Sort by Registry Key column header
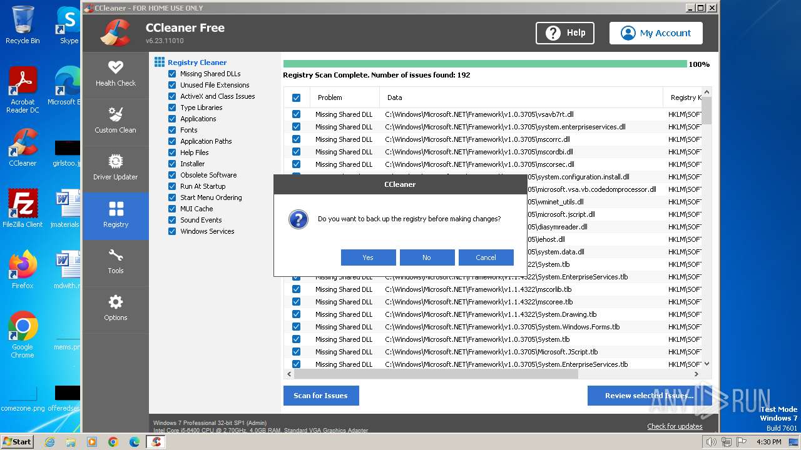This screenshot has height=450, width=801. coord(683,97)
